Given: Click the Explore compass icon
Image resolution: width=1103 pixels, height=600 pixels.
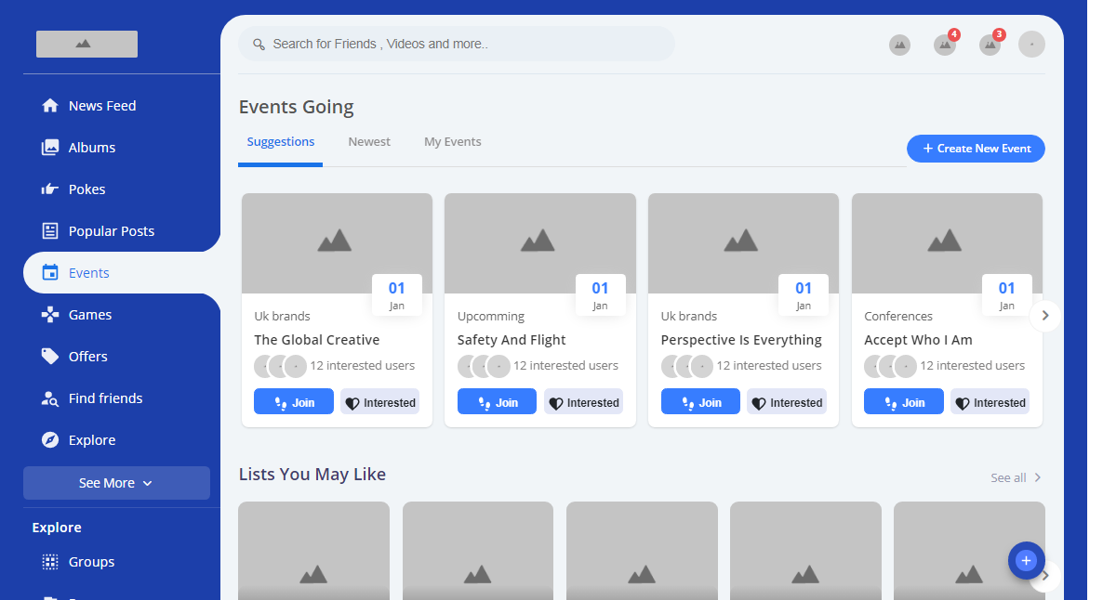Looking at the screenshot, I should pos(50,440).
